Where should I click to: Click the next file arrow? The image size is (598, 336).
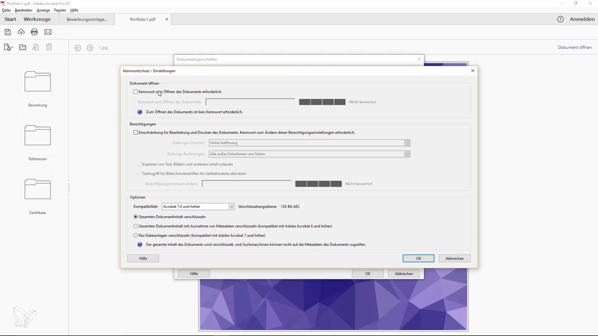coord(90,48)
